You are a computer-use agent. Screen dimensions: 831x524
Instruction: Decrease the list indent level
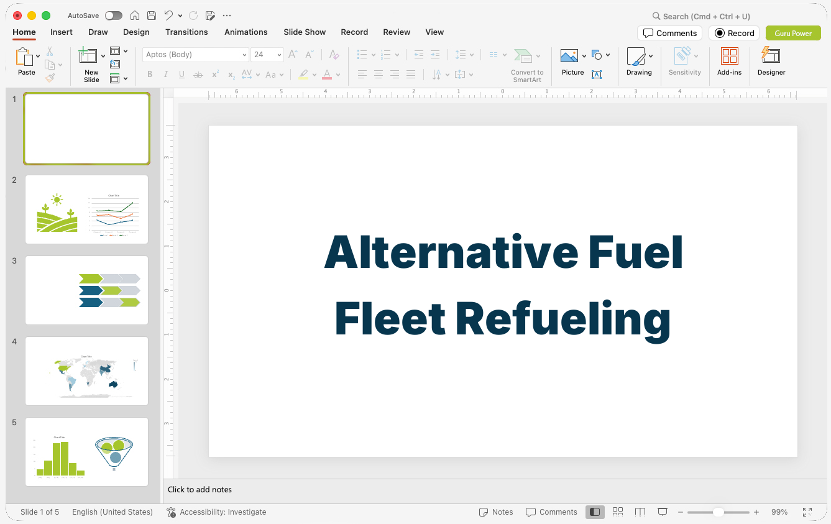click(419, 55)
